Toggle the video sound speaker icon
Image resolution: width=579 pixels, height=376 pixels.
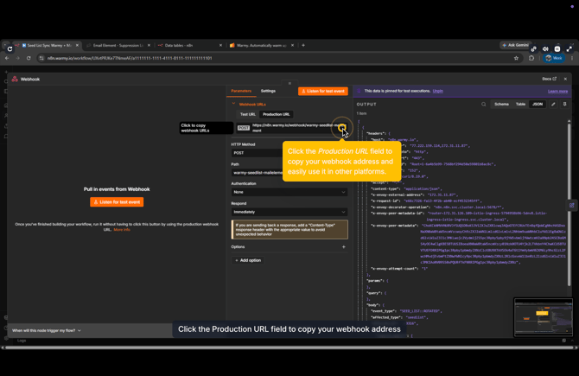coord(545,48)
